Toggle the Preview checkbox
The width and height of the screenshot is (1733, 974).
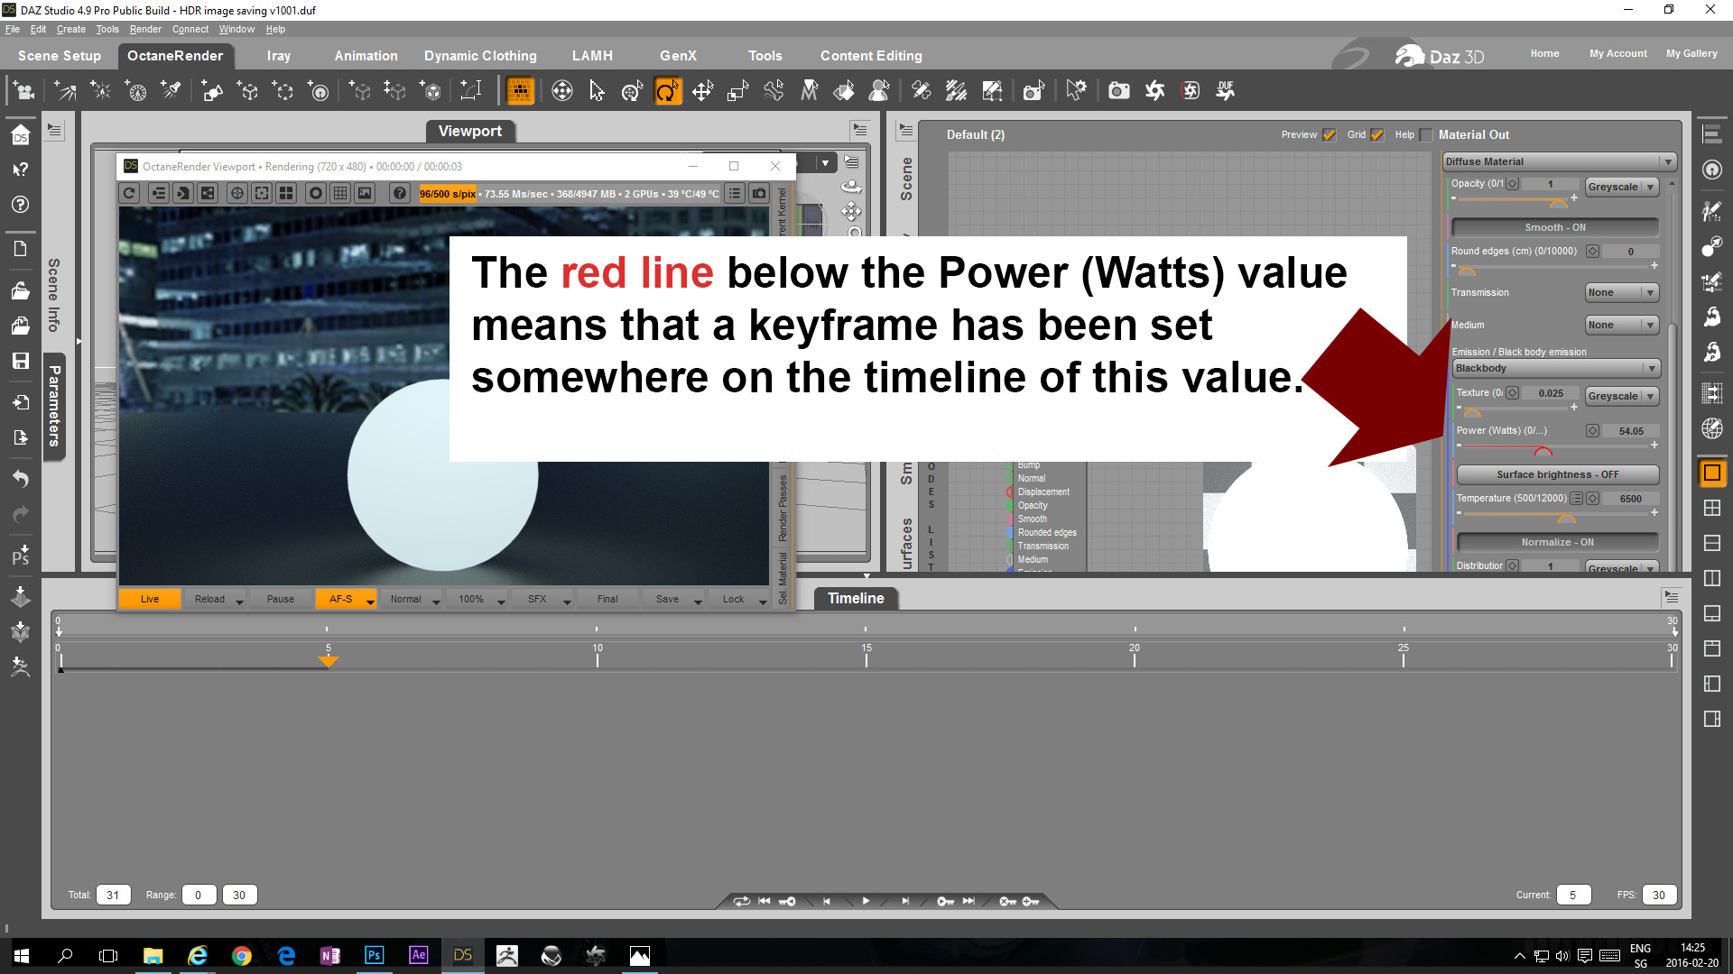pyautogui.click(x=1329, y=135)
